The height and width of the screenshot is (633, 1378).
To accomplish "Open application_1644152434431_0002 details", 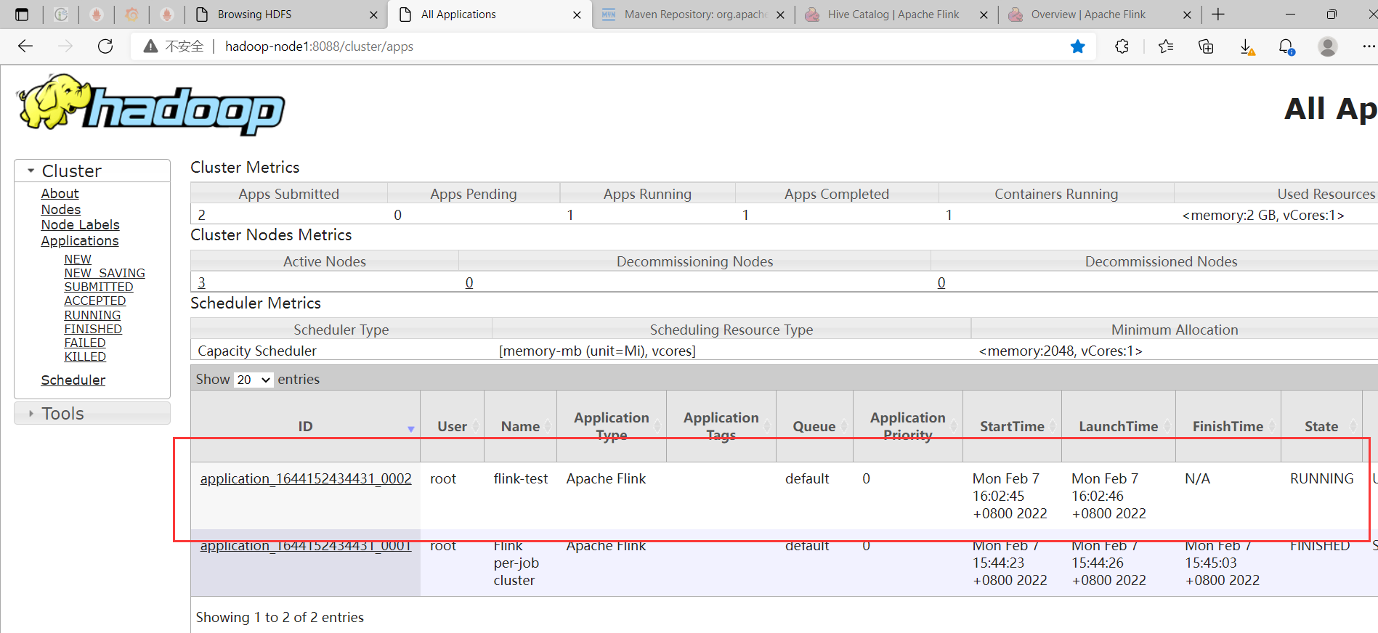I will tap(305, 478).
